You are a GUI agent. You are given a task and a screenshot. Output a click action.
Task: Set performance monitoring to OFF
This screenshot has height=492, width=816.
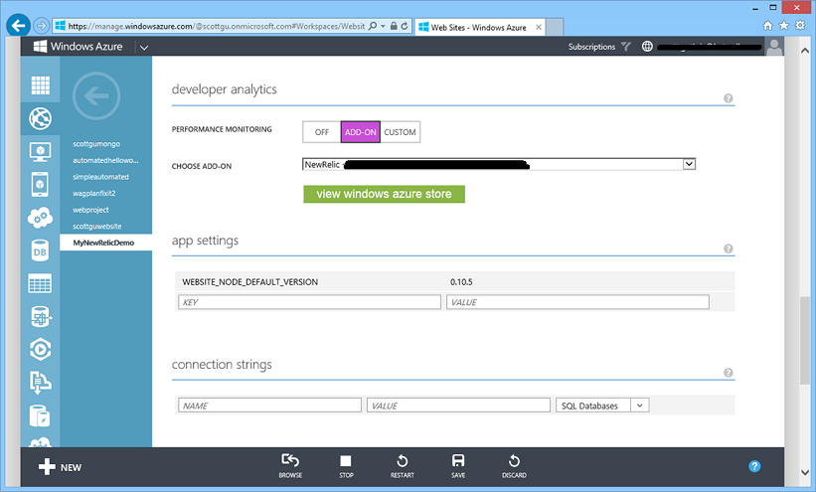coord(322,132)
